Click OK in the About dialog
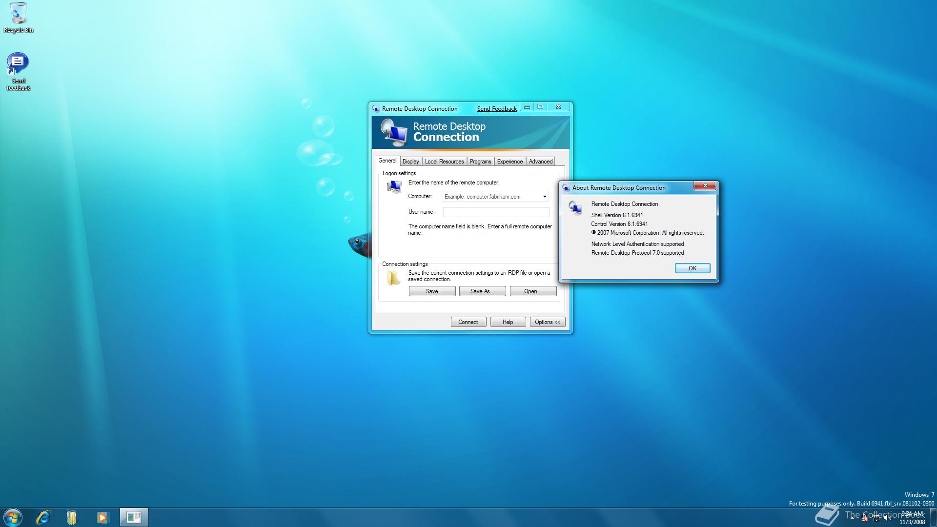Screen dimensions: 937x527 [693, 268]
